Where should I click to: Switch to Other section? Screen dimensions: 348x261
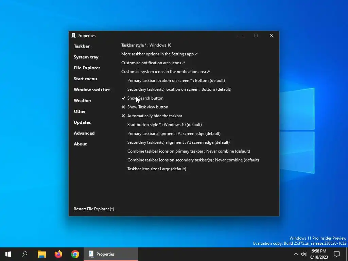click(x=80, y=111)
